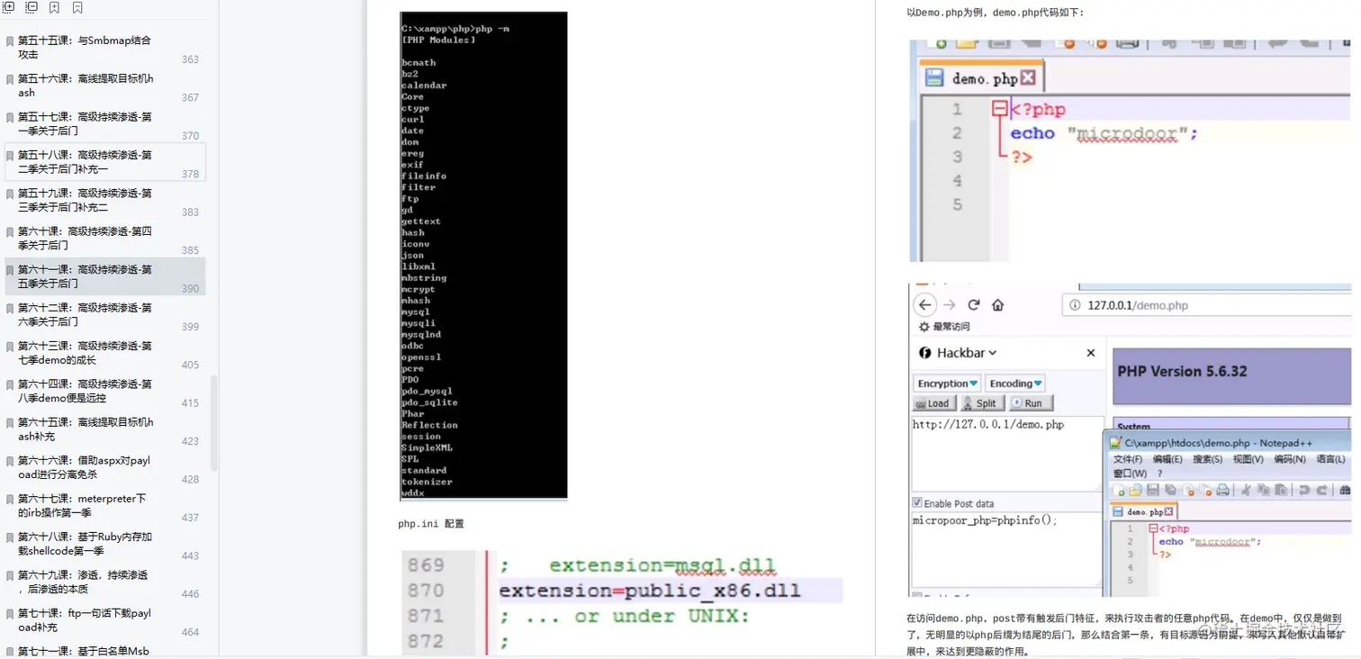The width and height of the screenshot is (1361, 659).
Task: Click the Hackbar URL text area
Action: click(x=1007, y=454)
